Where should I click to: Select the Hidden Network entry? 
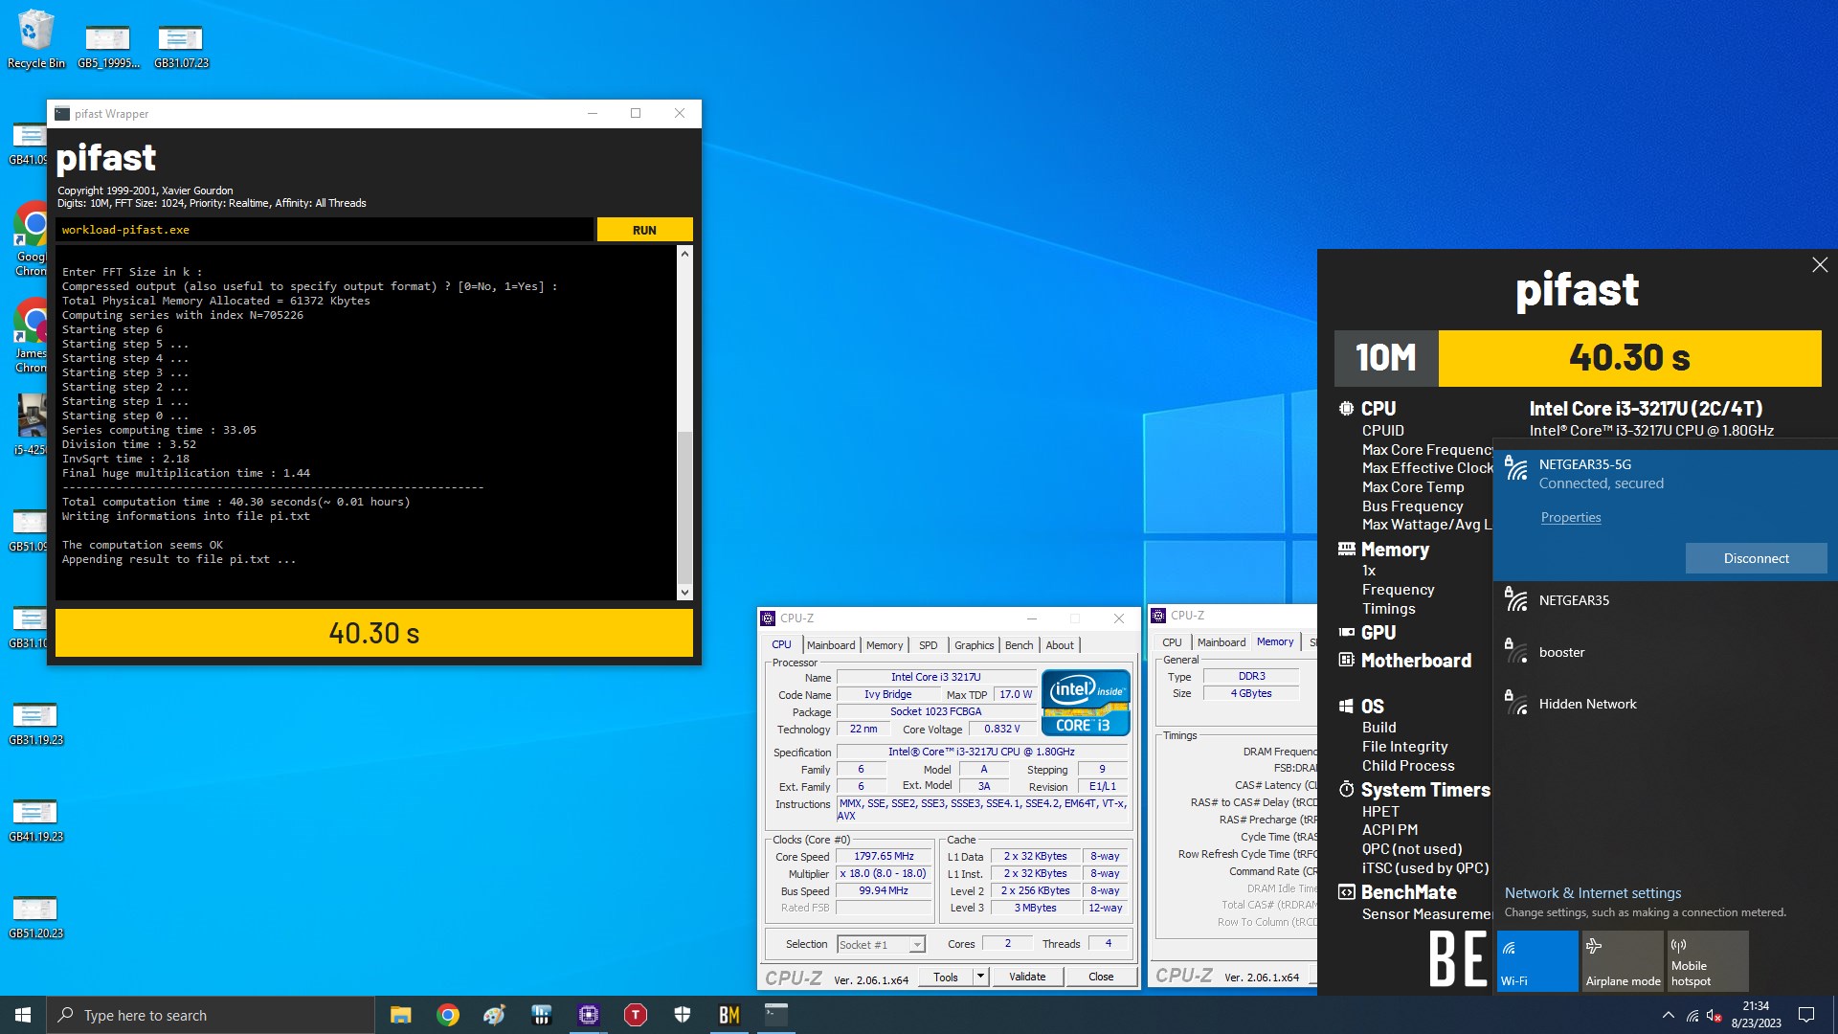[x=1665, y=705]
